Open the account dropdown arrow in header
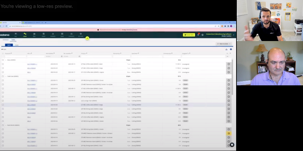The height and width of the screenshot is (151, 303). click(234, 35)
